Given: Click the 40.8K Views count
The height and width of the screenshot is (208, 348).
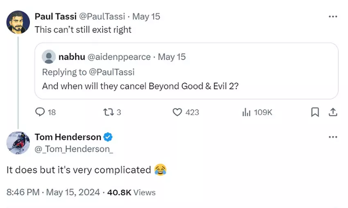Looking at the screenshot, I should (131, 192).
